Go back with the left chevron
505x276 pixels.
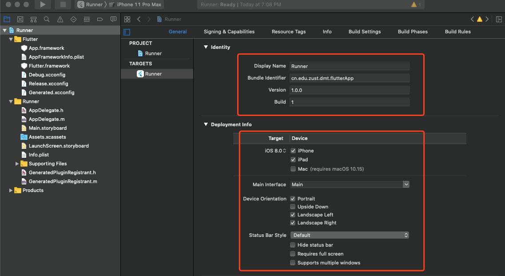[x=139, y=20]
